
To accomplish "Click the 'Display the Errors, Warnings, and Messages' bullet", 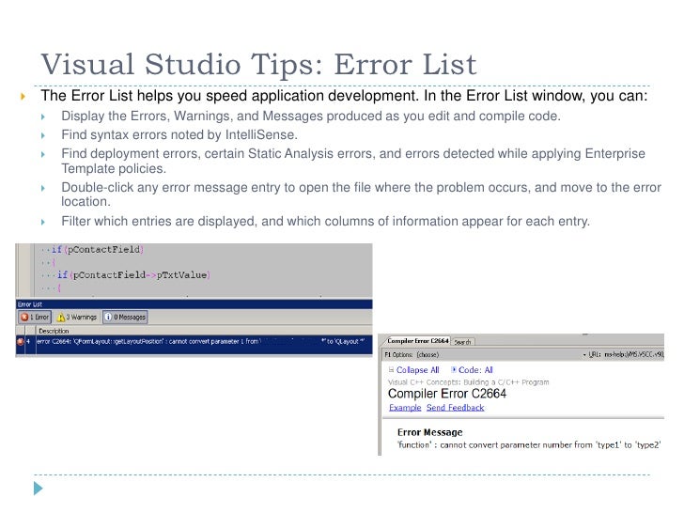I will 311,117.
